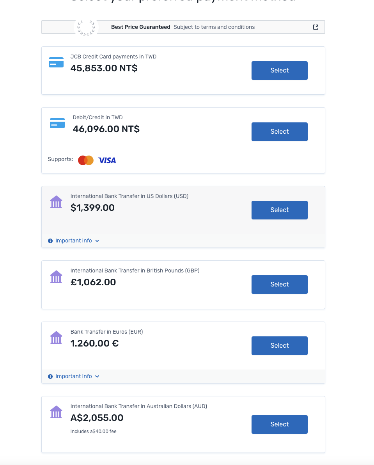
Task: Click the Euro bank transfer building icon
Action: tap(56, 338)
